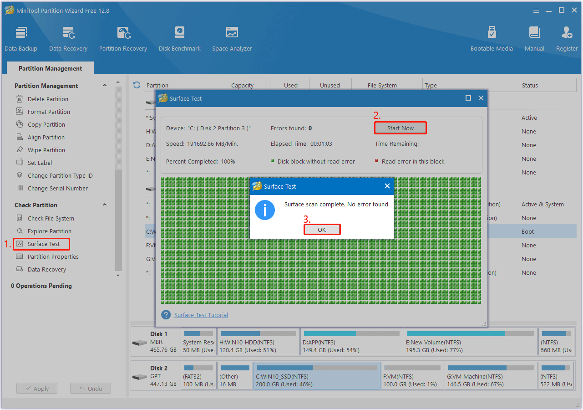Sort by the Capacity column header
Image resolution: width=583 pixels, height=410 pixels.
243,85
